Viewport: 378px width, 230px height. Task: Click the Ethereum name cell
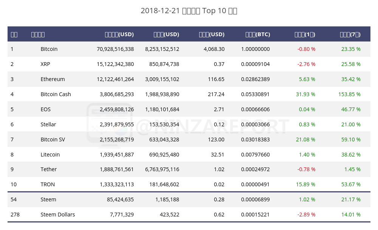pyautogui.click(x=53, y=79)
